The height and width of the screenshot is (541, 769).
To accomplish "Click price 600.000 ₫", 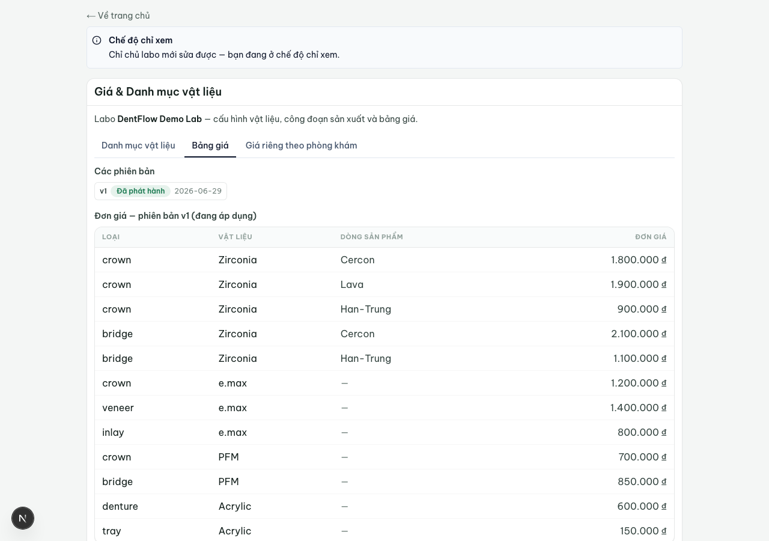I will coord(642,506).
